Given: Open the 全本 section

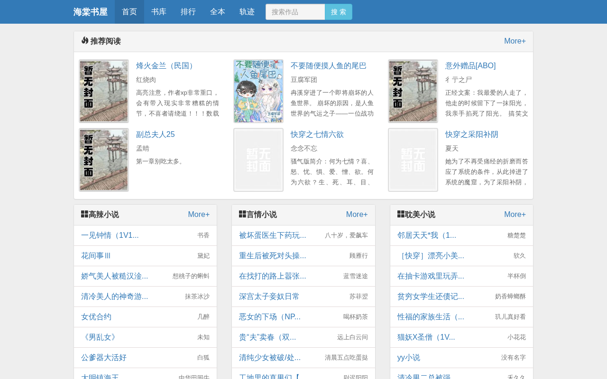Looking at the screenshot, I should click(218, 12).
